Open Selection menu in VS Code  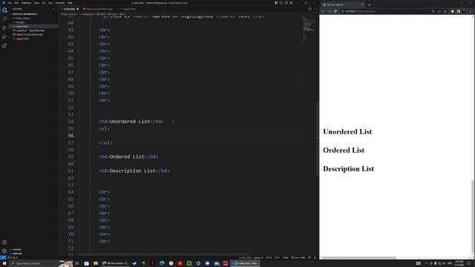click(27, 3)
